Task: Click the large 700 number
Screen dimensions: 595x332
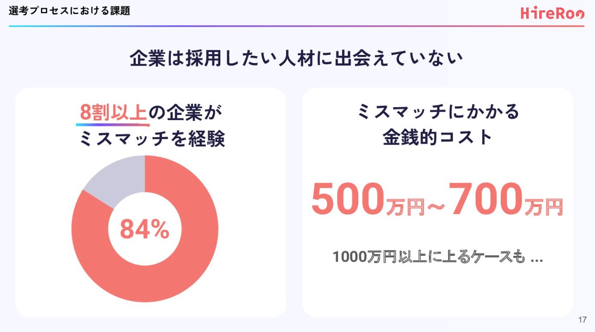Action: coord(486,199)
